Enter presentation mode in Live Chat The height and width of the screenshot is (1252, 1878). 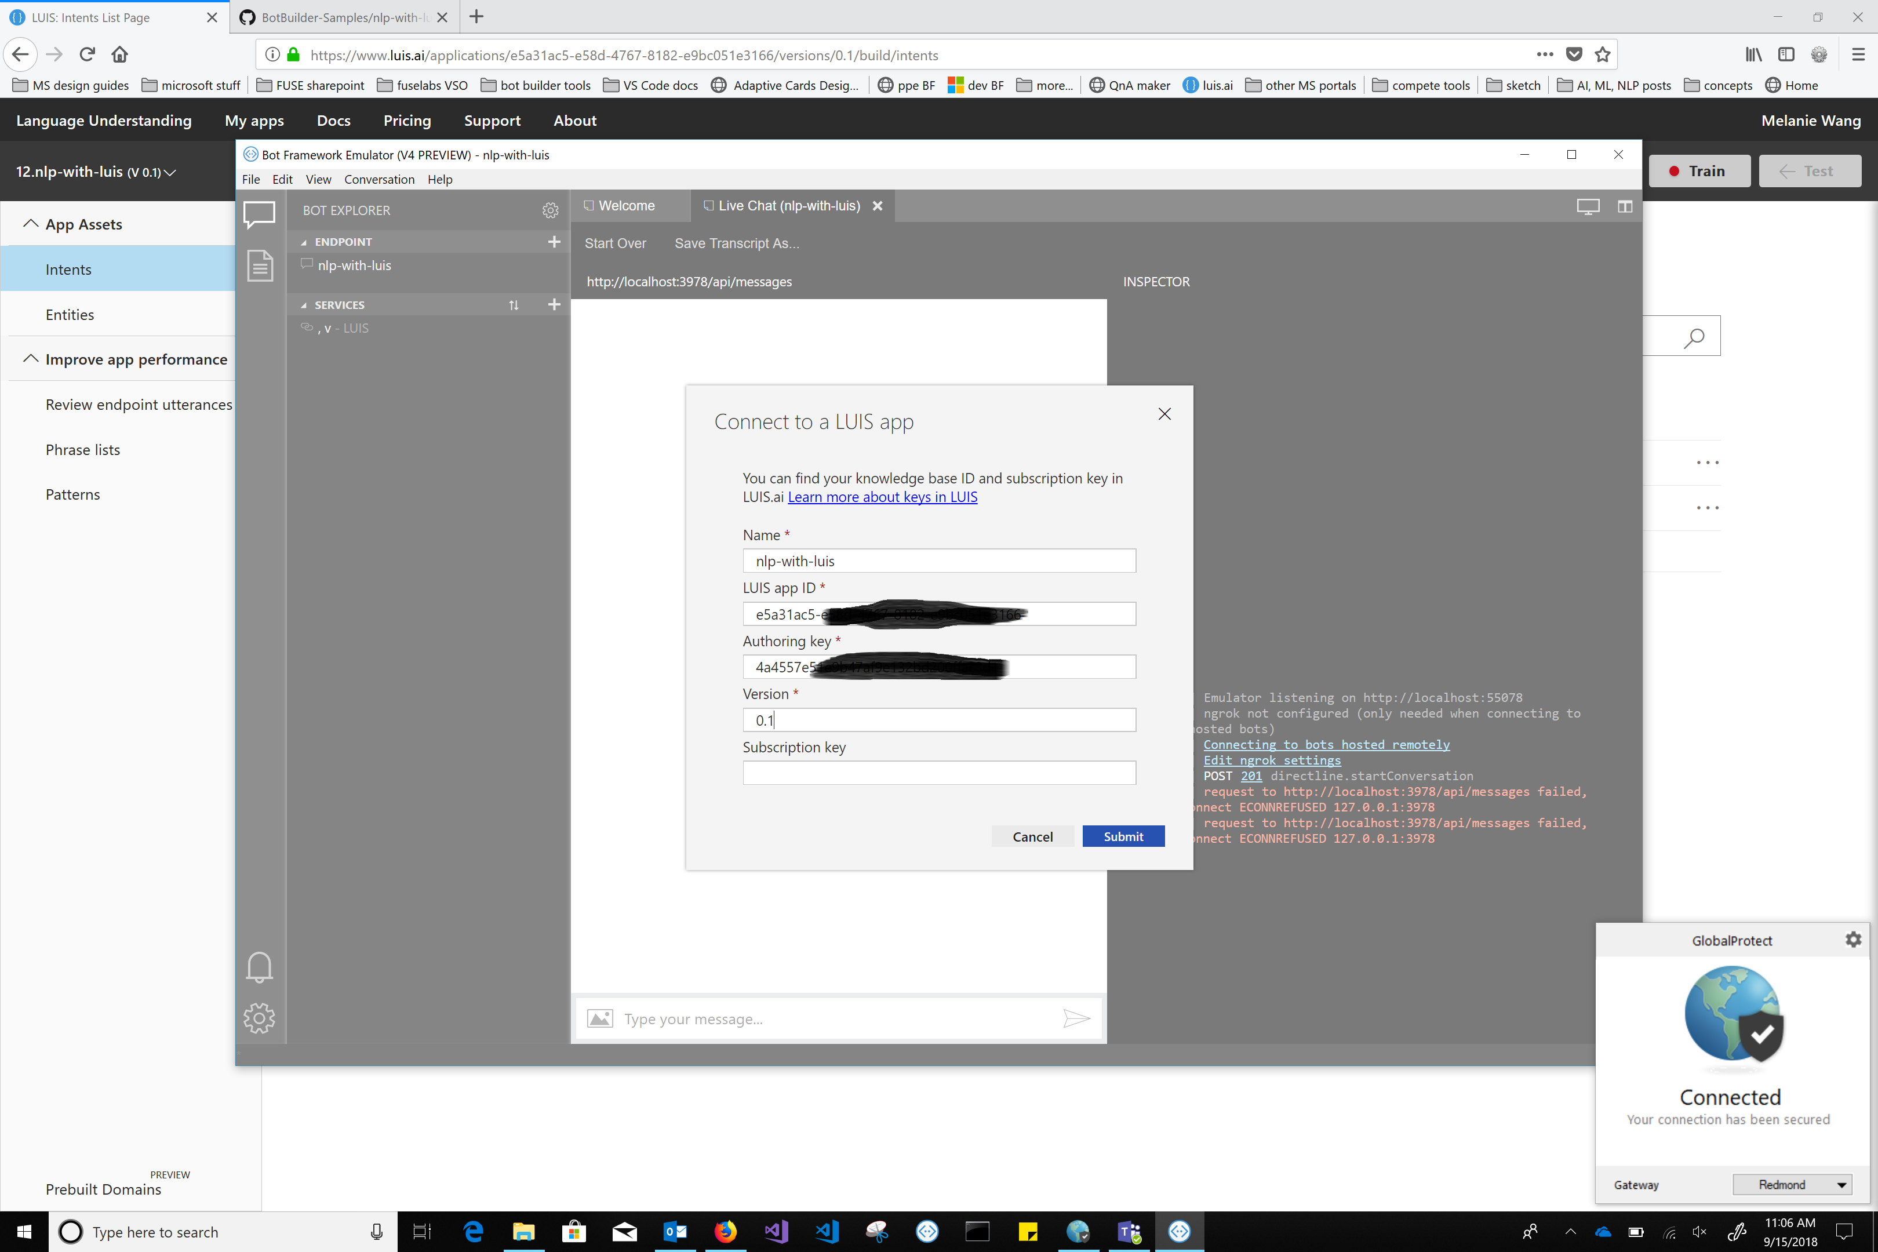tap(1588, 206)
